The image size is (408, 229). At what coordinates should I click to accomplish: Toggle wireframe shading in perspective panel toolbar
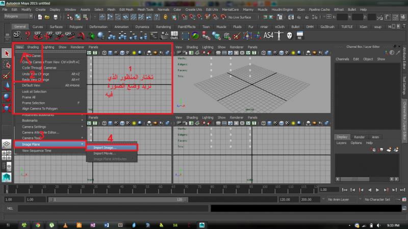(x=264, y=53)
